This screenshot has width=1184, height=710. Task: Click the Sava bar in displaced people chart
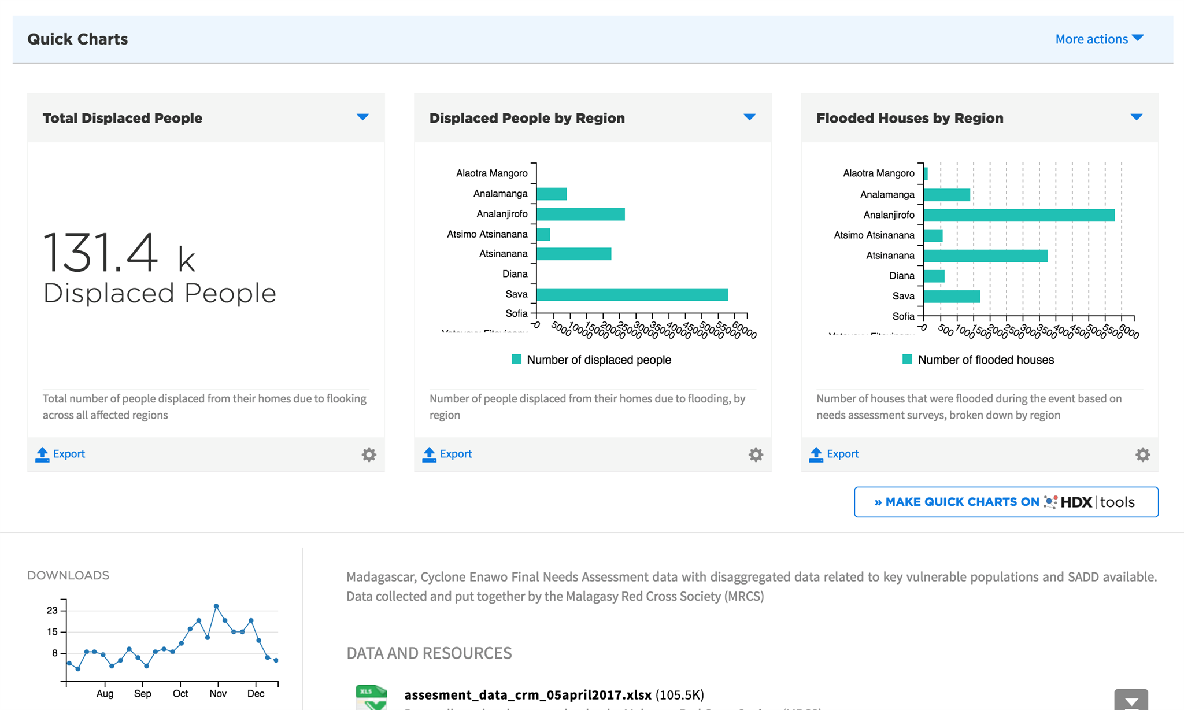pyautogui.click(x=631, y=295)
